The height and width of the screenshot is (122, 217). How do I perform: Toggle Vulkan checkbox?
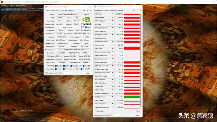(55, 69)
